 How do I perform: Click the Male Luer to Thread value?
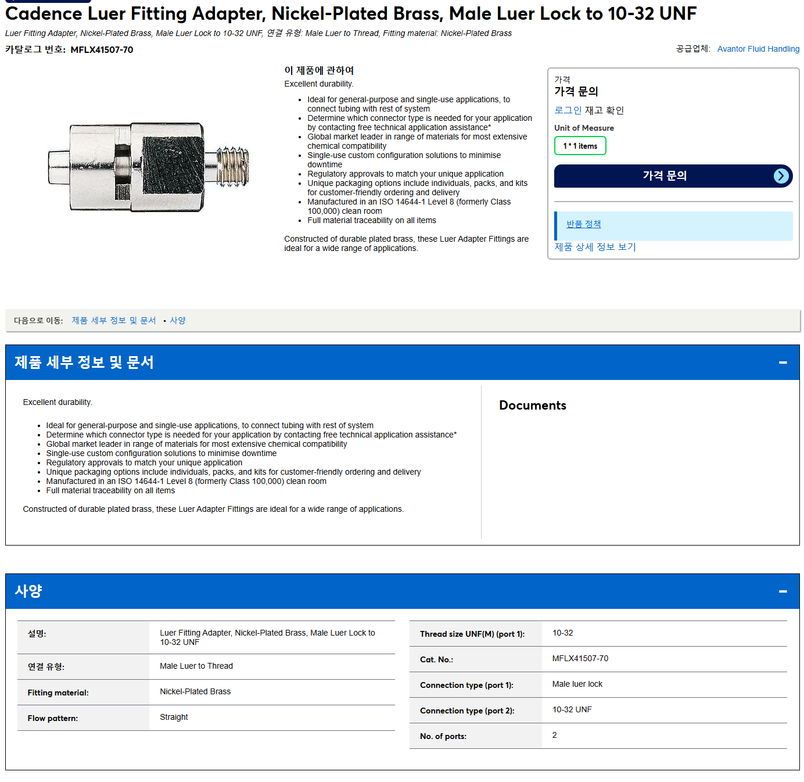[196, 666]
